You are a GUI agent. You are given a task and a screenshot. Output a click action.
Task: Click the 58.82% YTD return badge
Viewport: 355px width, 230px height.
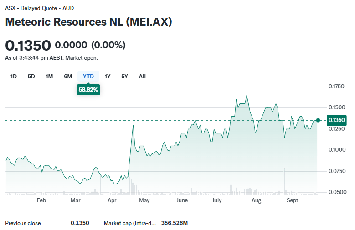88,90
